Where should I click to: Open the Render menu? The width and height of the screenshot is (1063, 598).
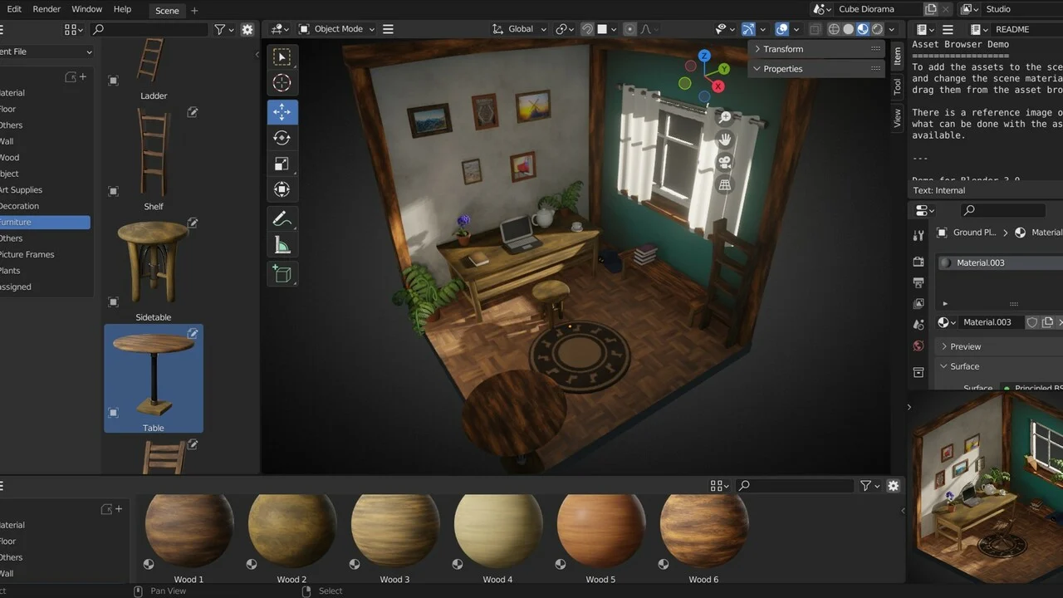pyautogui.click(x=47, y=9)
